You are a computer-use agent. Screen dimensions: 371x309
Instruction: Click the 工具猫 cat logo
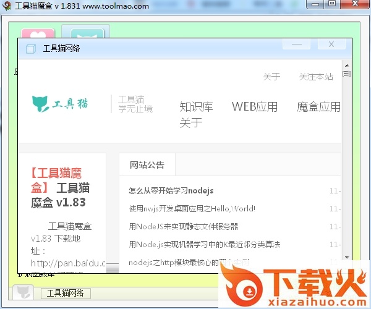click(60, 104)
